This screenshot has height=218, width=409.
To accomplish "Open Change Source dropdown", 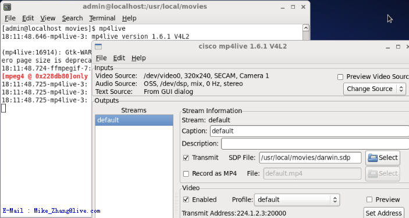I will 374,89.
